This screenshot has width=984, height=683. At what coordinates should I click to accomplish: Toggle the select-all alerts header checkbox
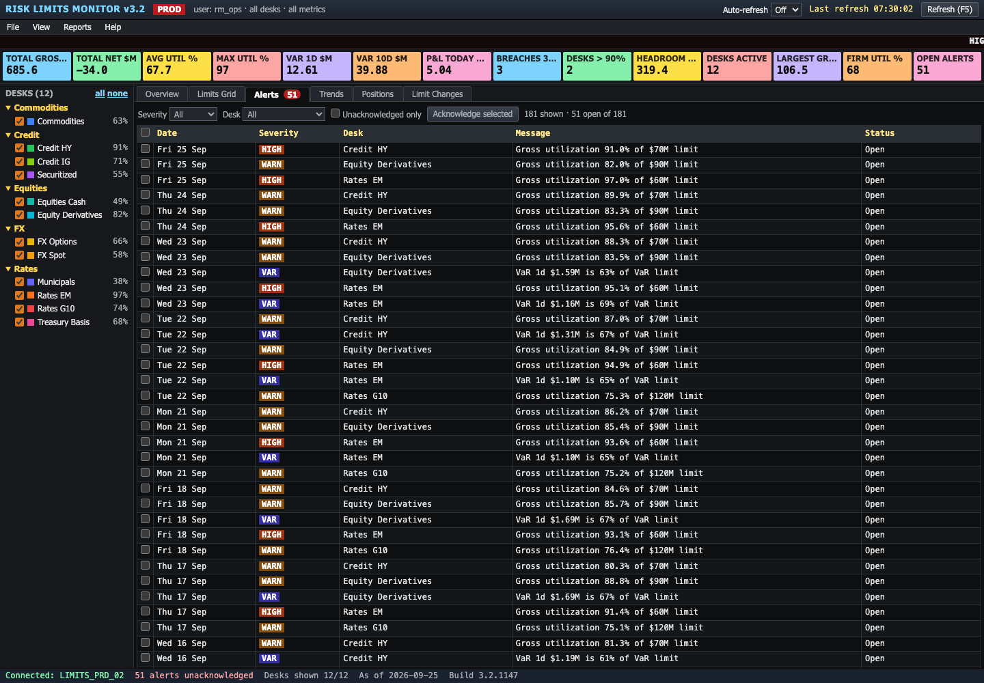(145, 133)
